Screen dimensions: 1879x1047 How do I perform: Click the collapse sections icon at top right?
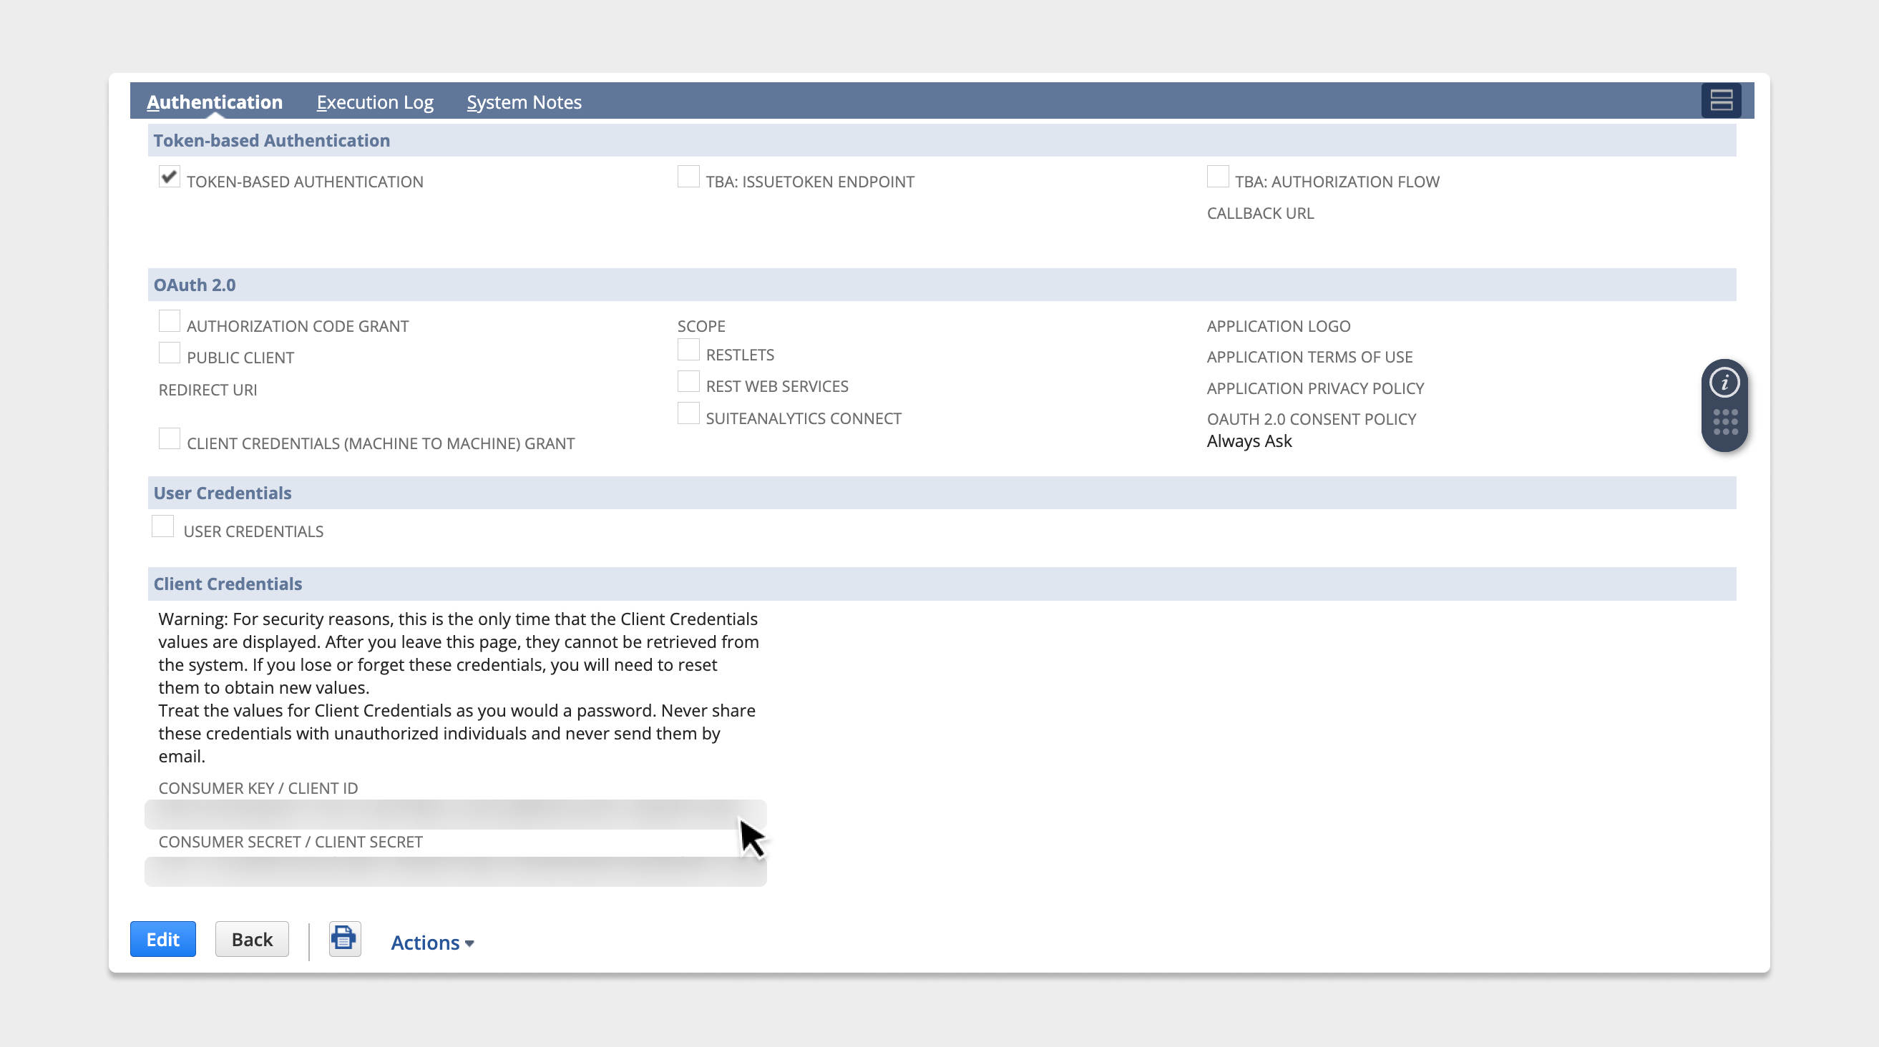click(x=1721, y=100)
